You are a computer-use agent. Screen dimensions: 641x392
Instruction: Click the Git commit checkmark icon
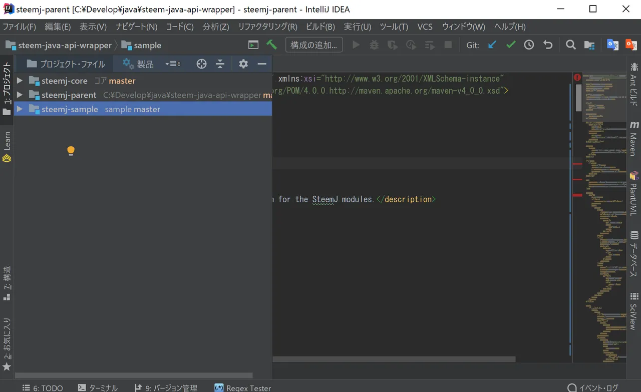click(511, 45)
